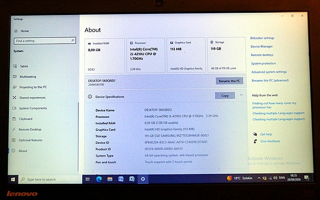Click the Product ID value 00329-00000-00003-AA513
Screen dimensions: 320x200
point(164,149)
